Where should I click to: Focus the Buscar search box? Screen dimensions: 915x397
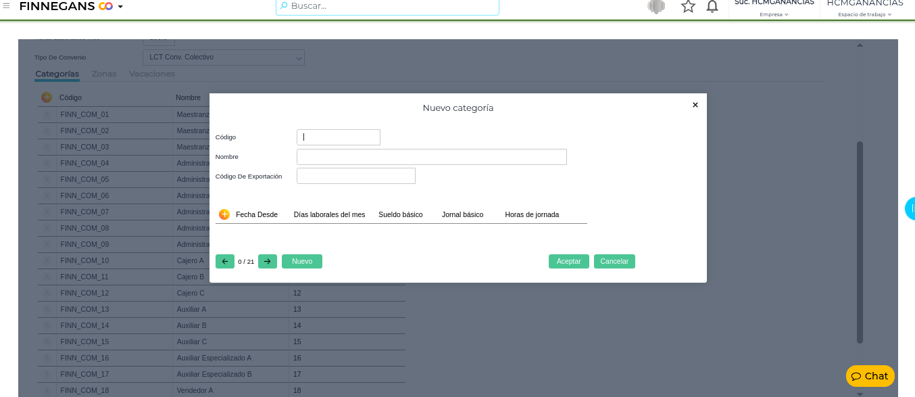(387, 6)
